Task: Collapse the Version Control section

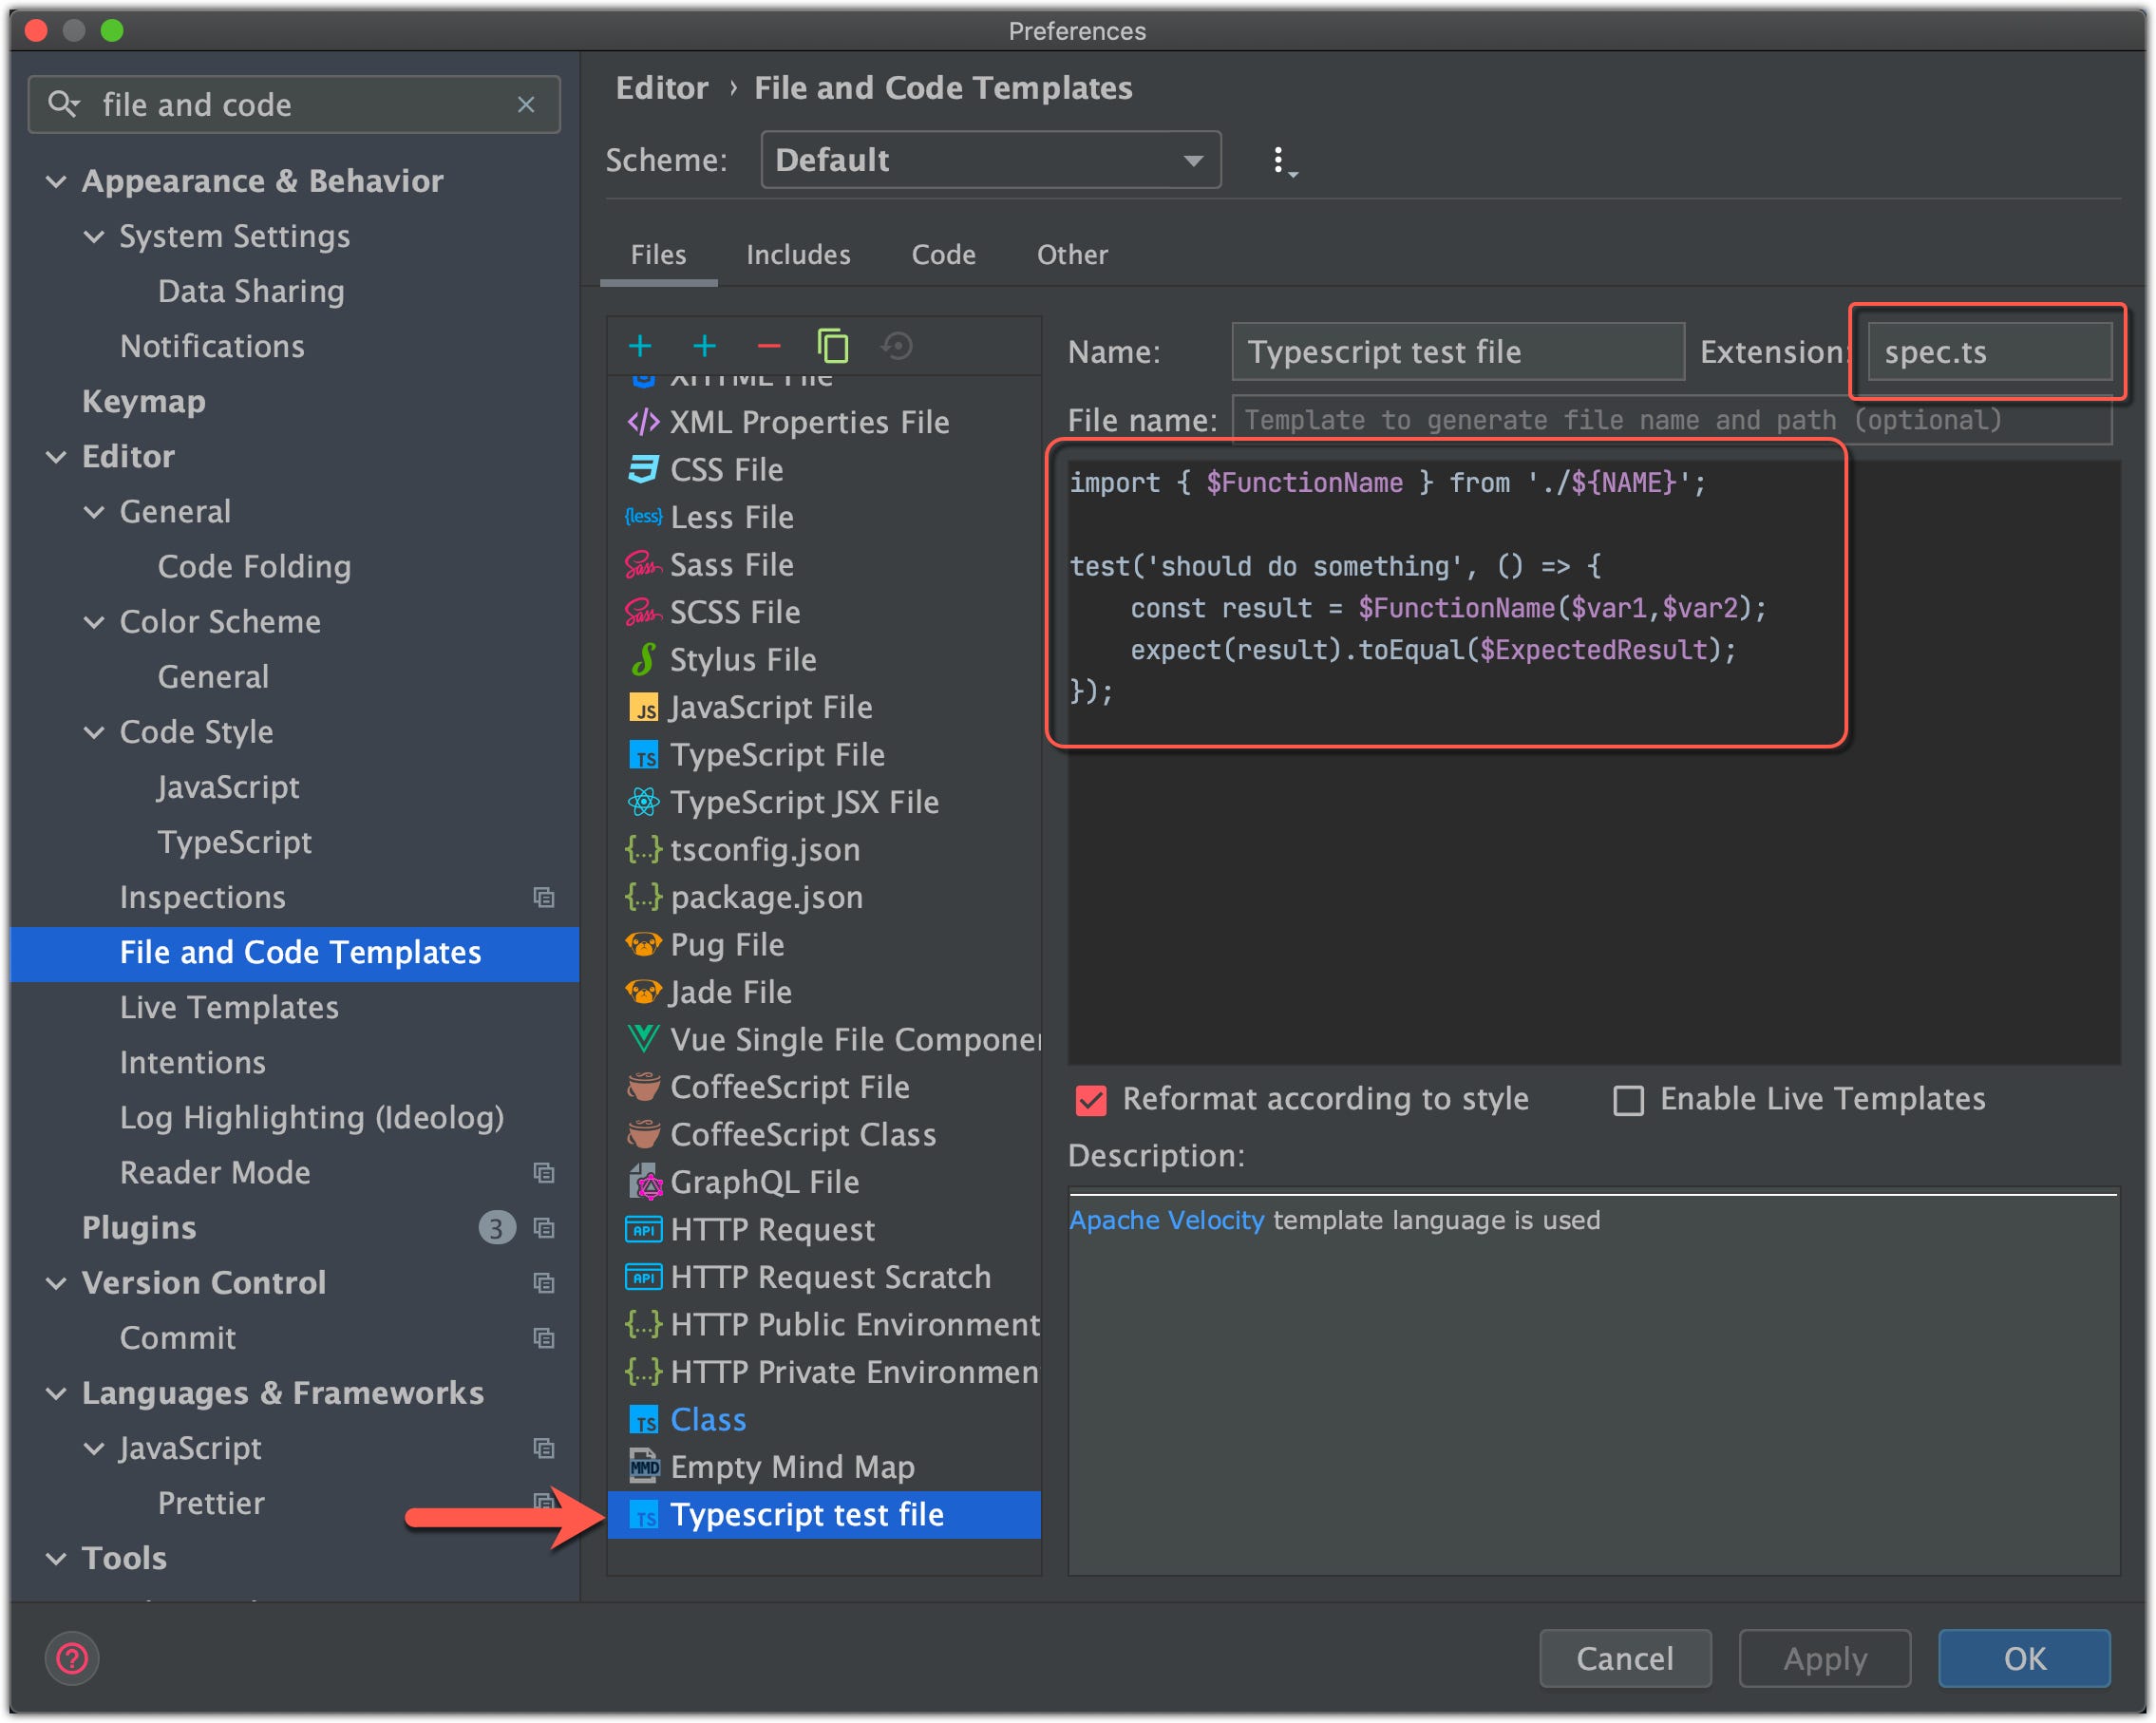Action: [x=57, y=1283]
